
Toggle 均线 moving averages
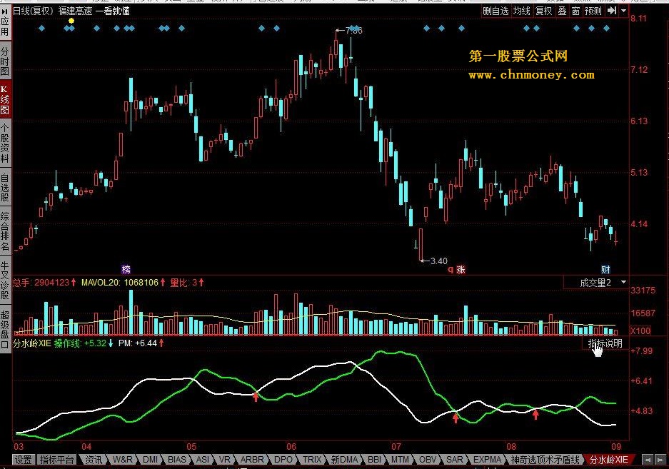[x=522, y=11]
